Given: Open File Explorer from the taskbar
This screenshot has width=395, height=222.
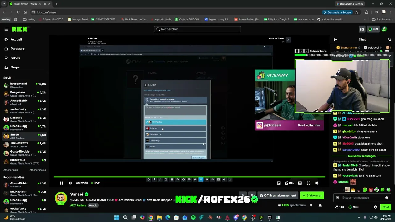Looking at the screenshot, I should [159, 217].
